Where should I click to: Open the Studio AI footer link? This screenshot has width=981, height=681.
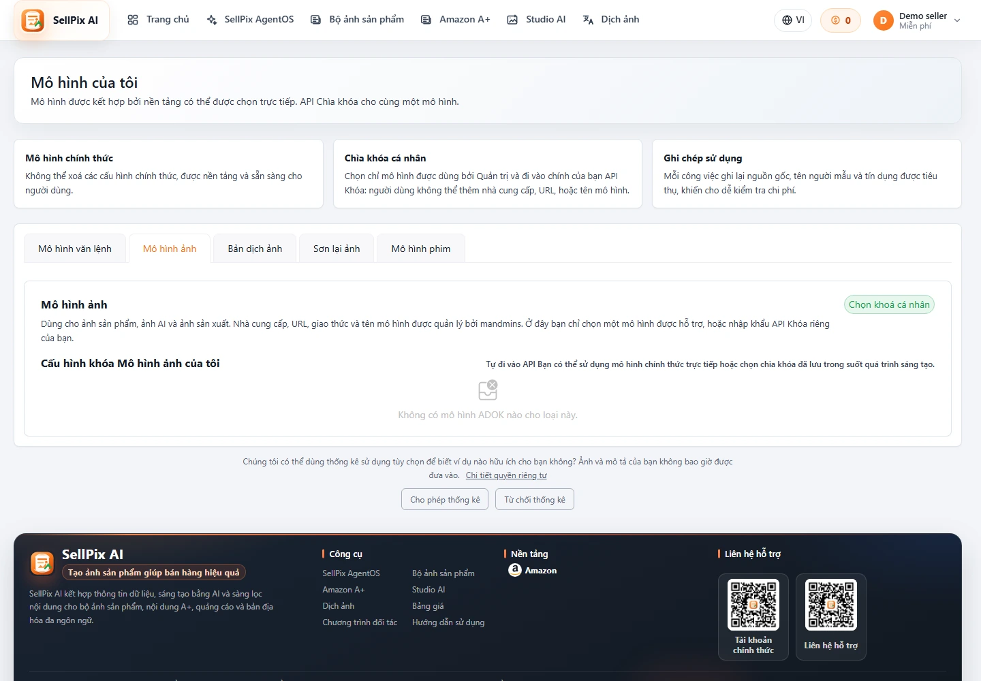(x=429, y=590)
